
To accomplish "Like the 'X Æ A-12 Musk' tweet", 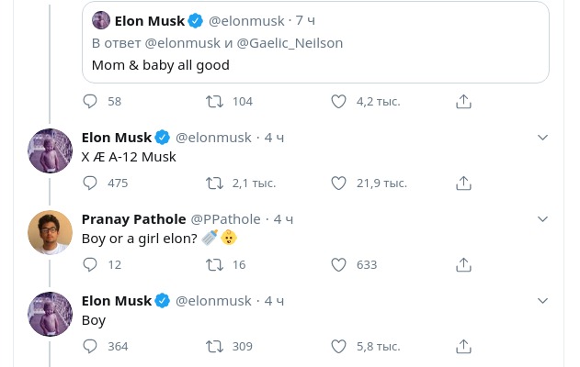I will click(338, 183).
